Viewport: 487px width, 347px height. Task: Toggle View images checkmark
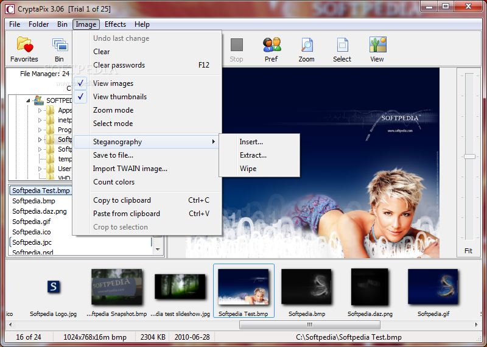(x=80, y=83)
